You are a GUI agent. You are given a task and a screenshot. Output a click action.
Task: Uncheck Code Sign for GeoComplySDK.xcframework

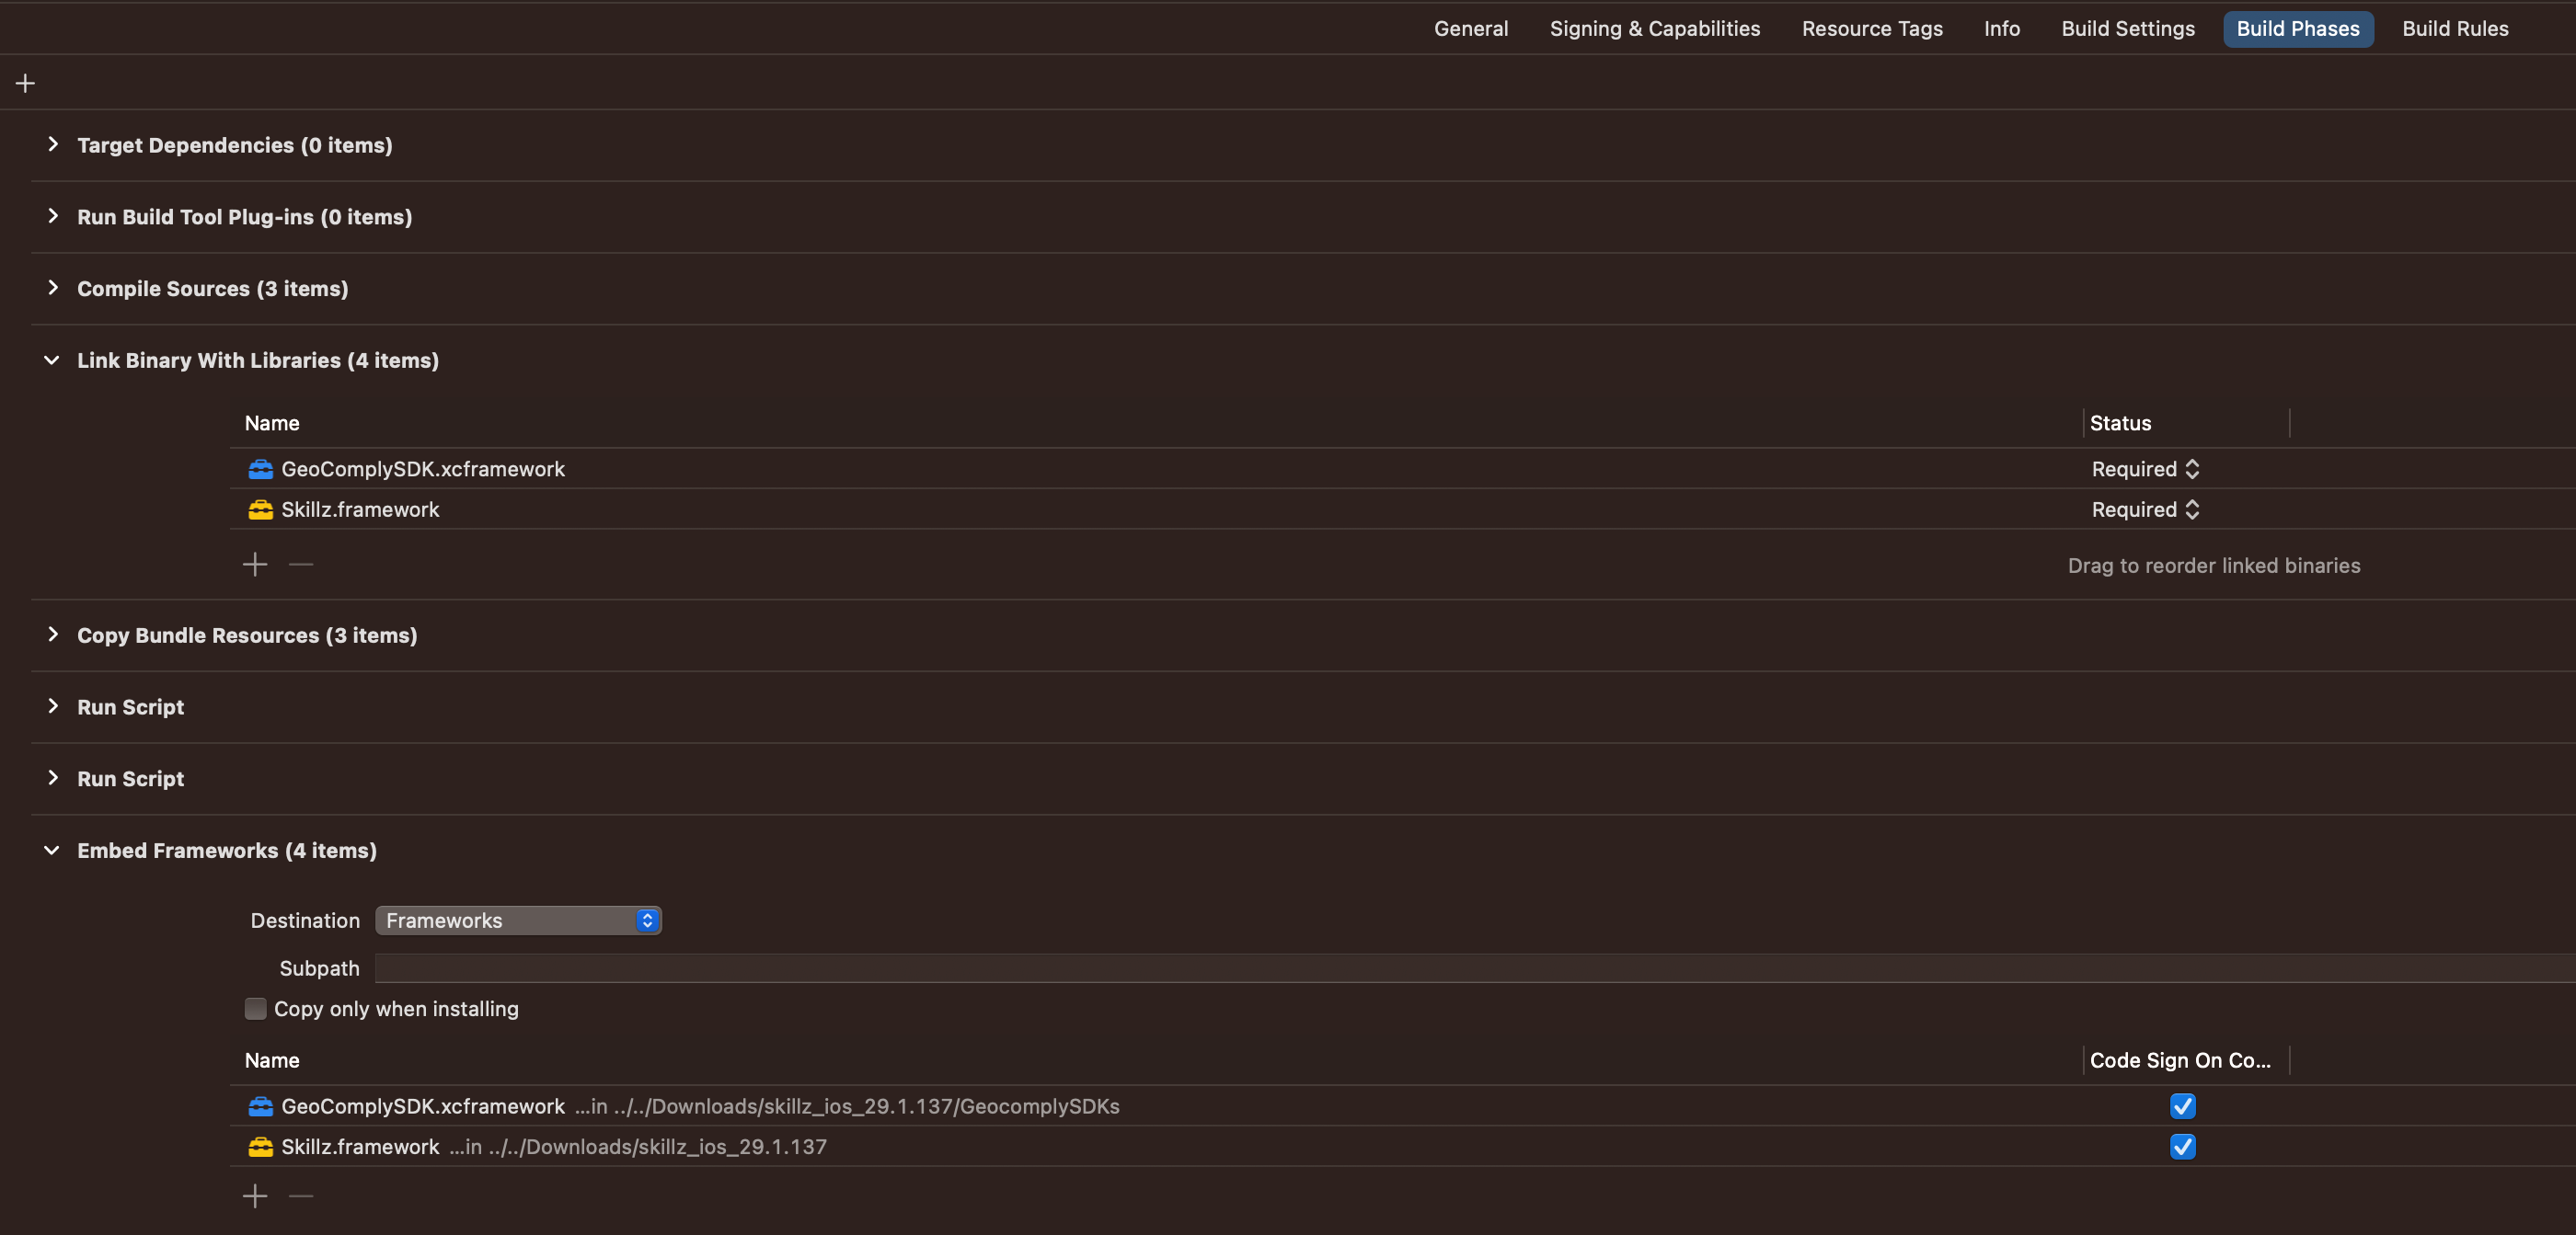2182,1106
